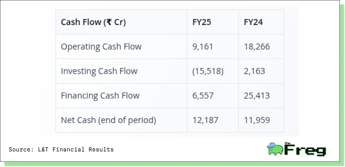The height and width of the screenshot is (167, 345).
Task: Click the FY24 financing value 25,413
Action: coord(257,96)
